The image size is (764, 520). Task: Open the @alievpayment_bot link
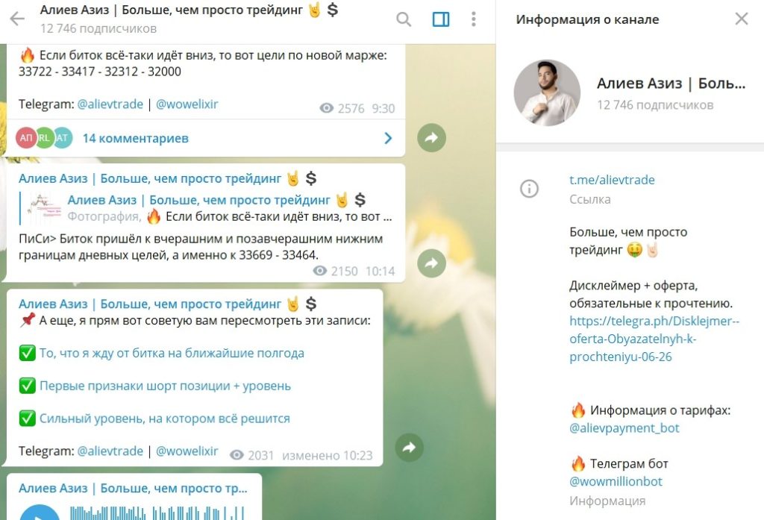pyautogui.click(x=624, y=428)
